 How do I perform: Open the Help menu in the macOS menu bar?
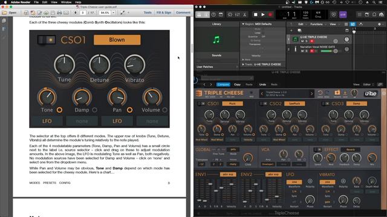(78, 2)
